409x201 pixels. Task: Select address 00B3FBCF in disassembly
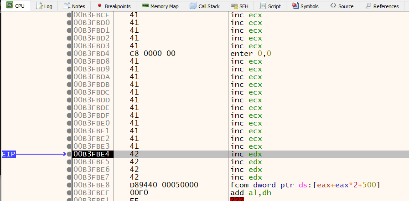[x=92, y=15]
